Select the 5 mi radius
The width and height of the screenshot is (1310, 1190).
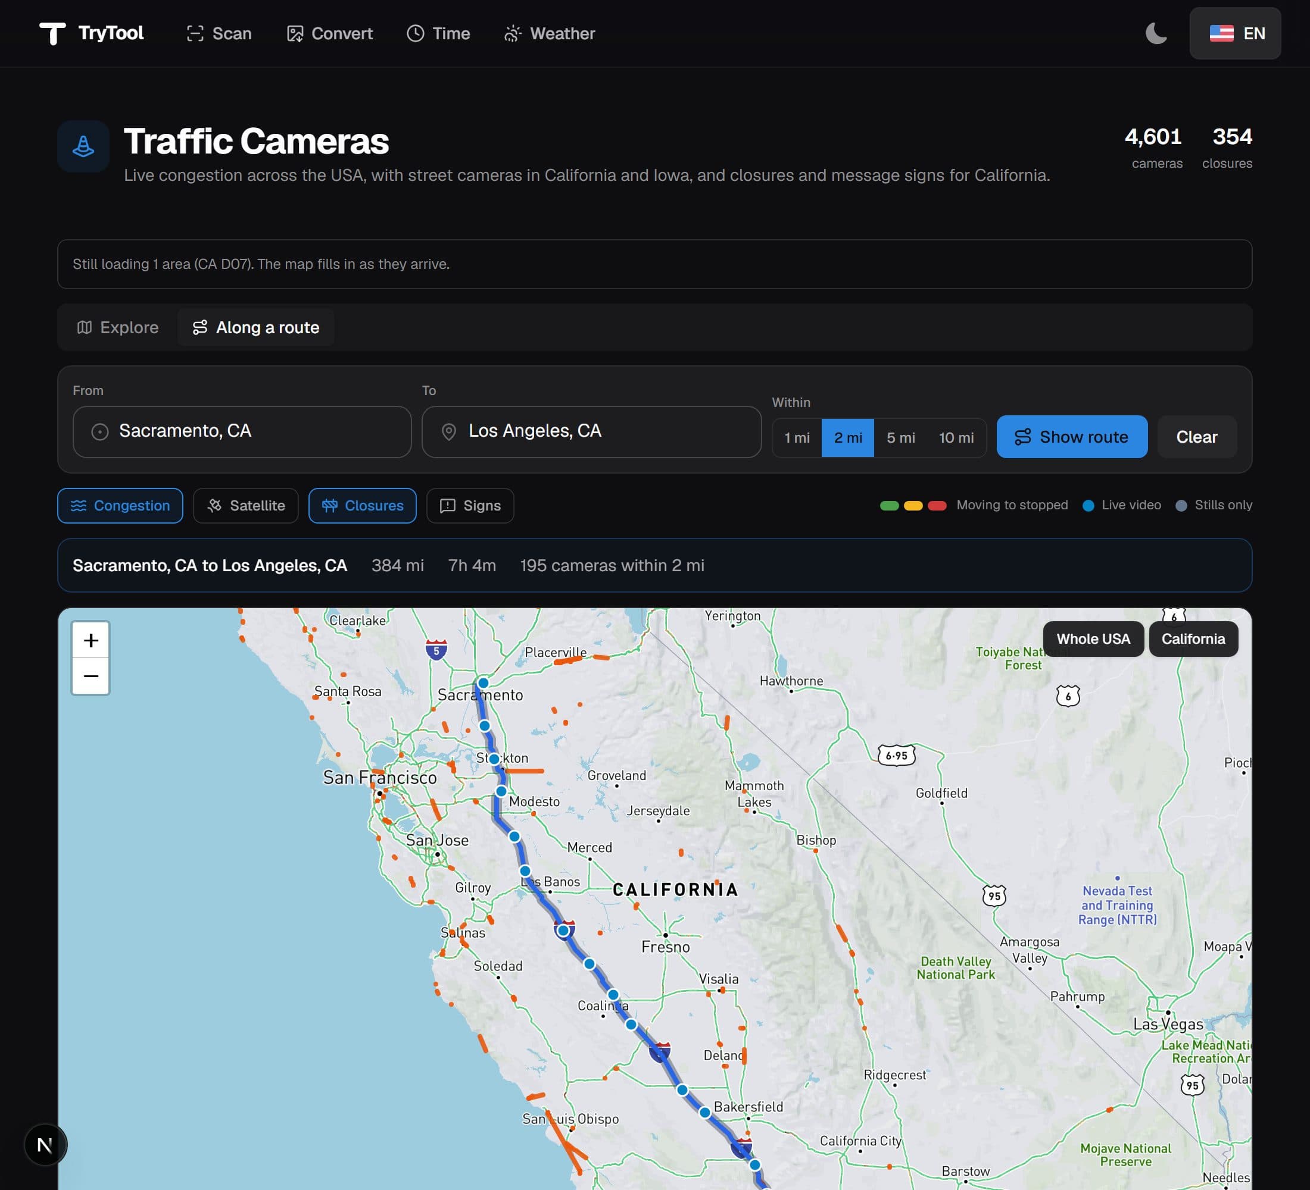(x=900, y=437)
